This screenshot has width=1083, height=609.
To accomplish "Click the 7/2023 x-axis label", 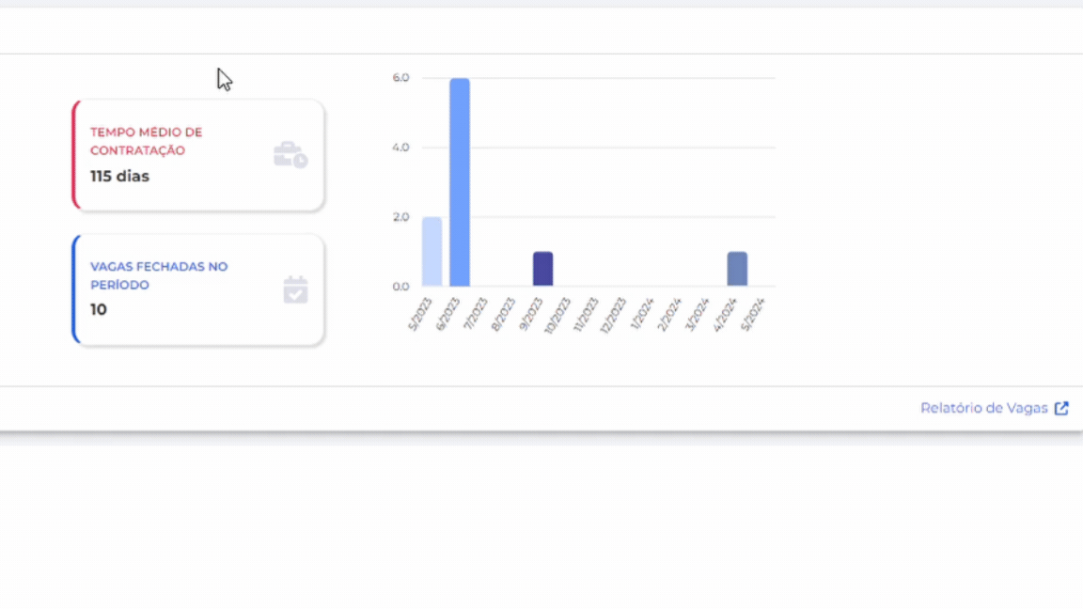I will [x=477, y=313].
